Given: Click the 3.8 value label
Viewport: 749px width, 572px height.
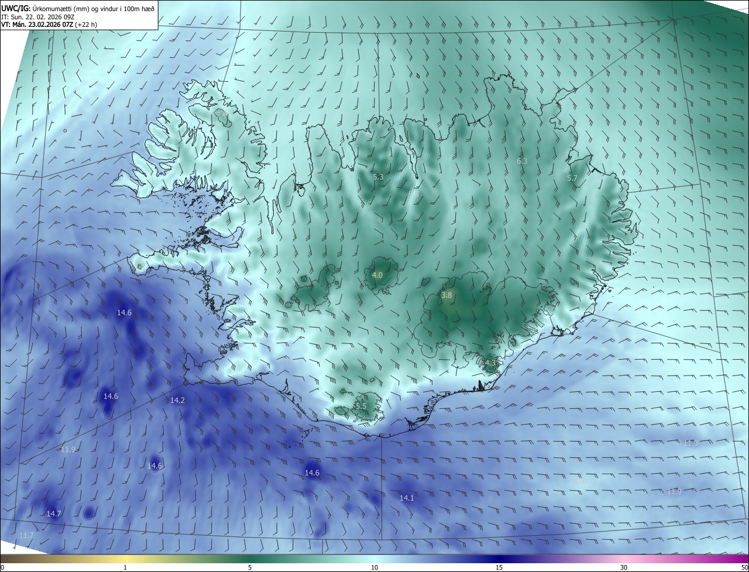Looking at the screenshot, I should click(x=446, y=295).
